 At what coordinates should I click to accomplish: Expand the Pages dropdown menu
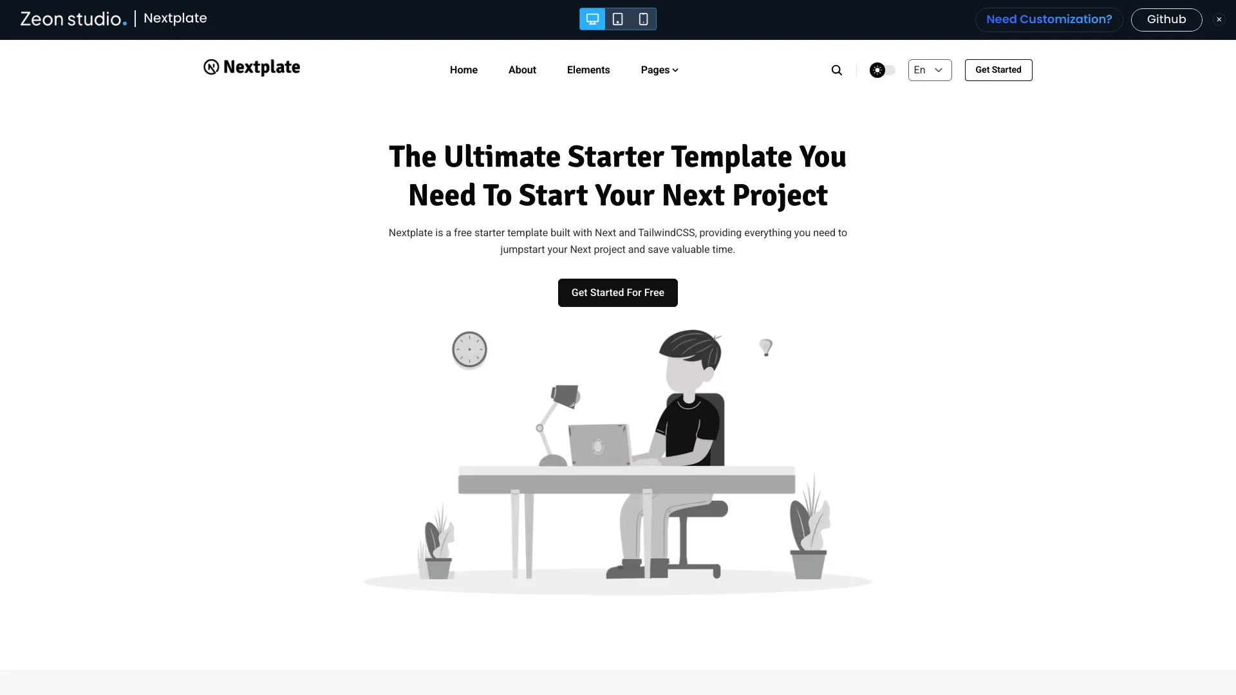(660, 69)
